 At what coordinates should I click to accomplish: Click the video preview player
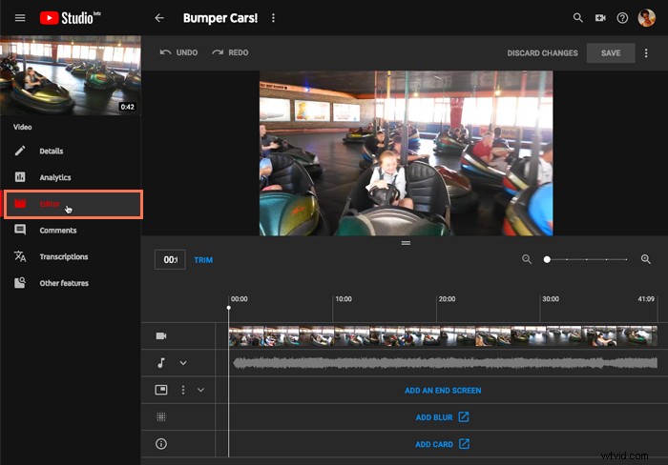coord(406,153)
